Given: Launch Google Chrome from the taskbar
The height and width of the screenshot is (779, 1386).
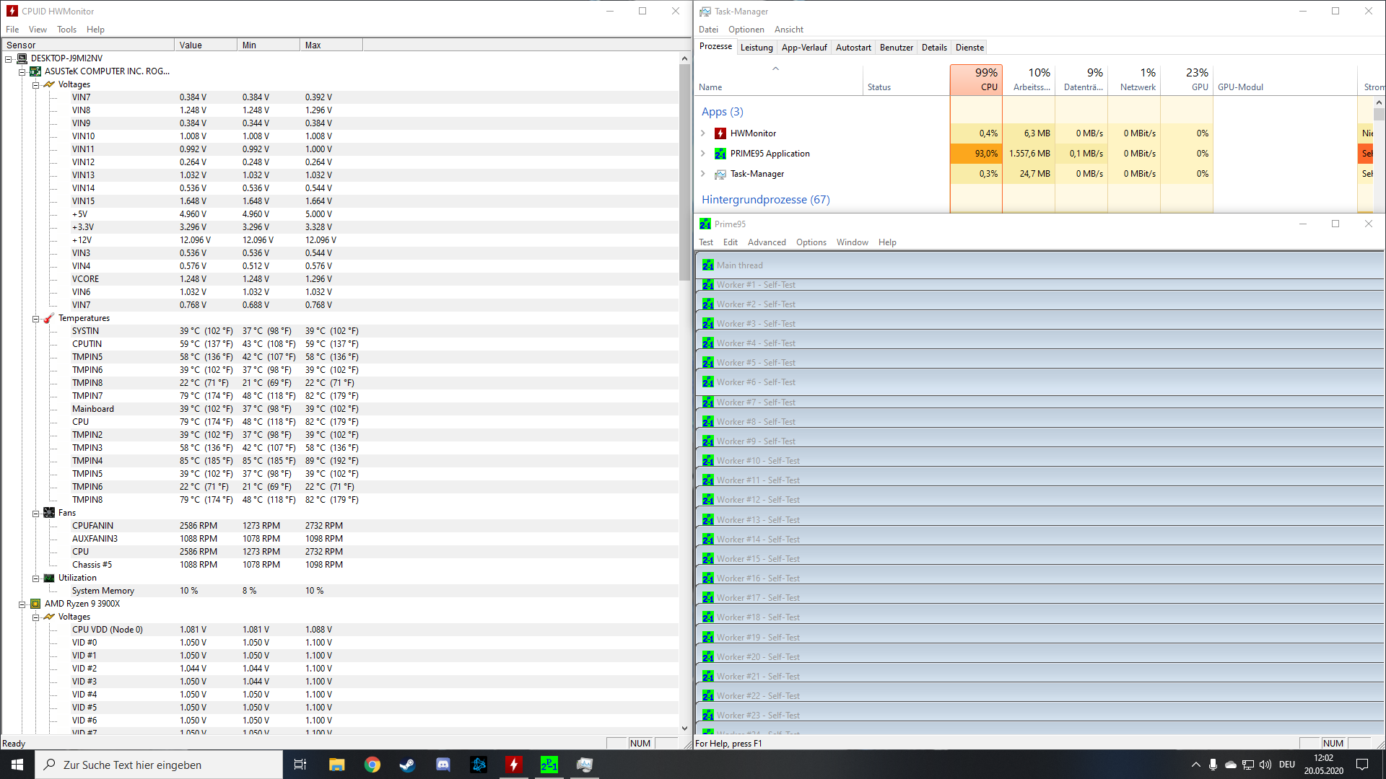Looking at the screenshot, I should pyautogui.click(x=372, y=765).
